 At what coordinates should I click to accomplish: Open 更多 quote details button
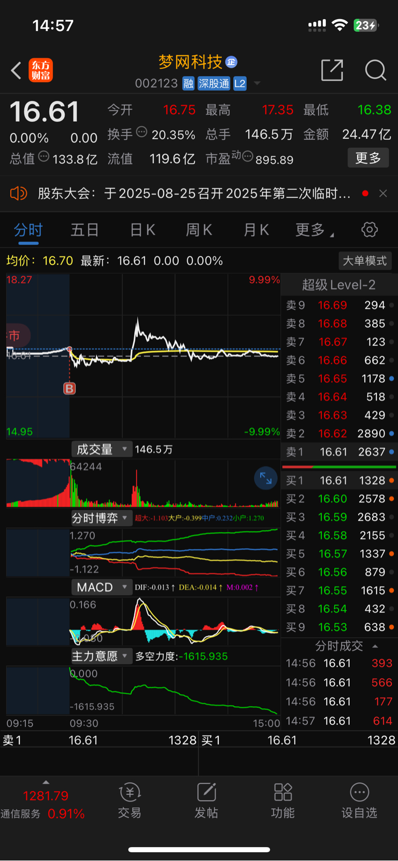coord(368,158)
